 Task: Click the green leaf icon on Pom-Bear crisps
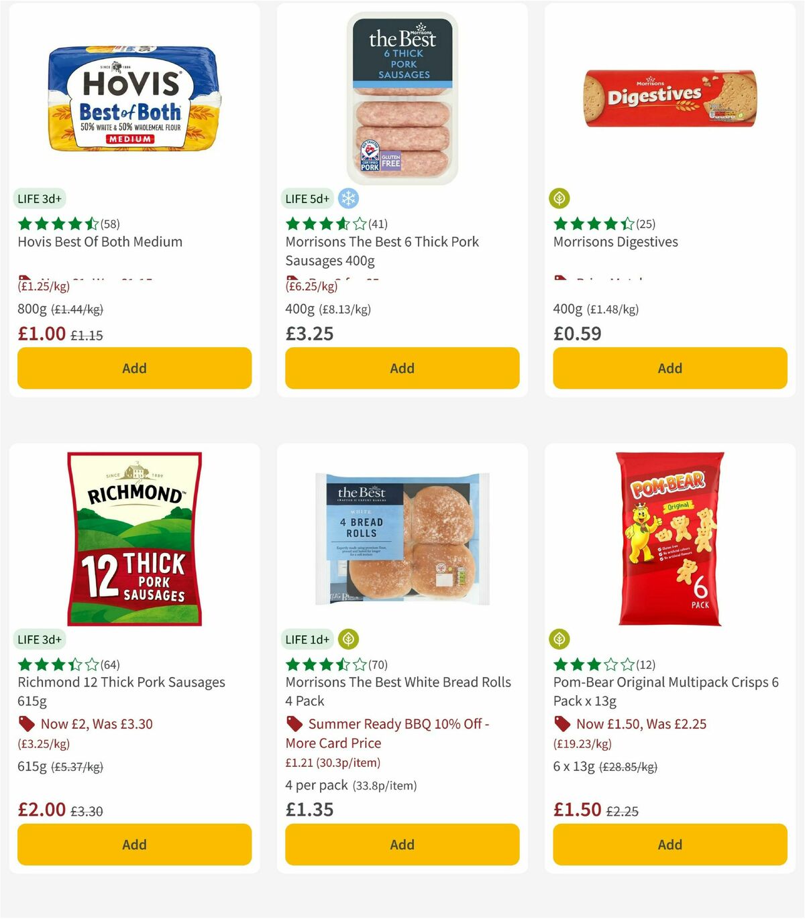point(560,639)
